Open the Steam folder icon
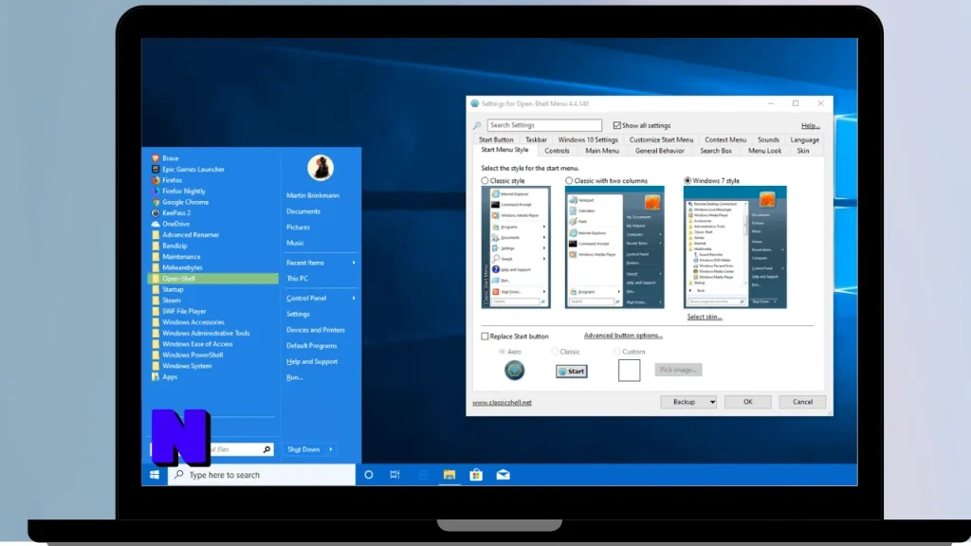This screenshot has width=971, height=546. click(156, 300)
